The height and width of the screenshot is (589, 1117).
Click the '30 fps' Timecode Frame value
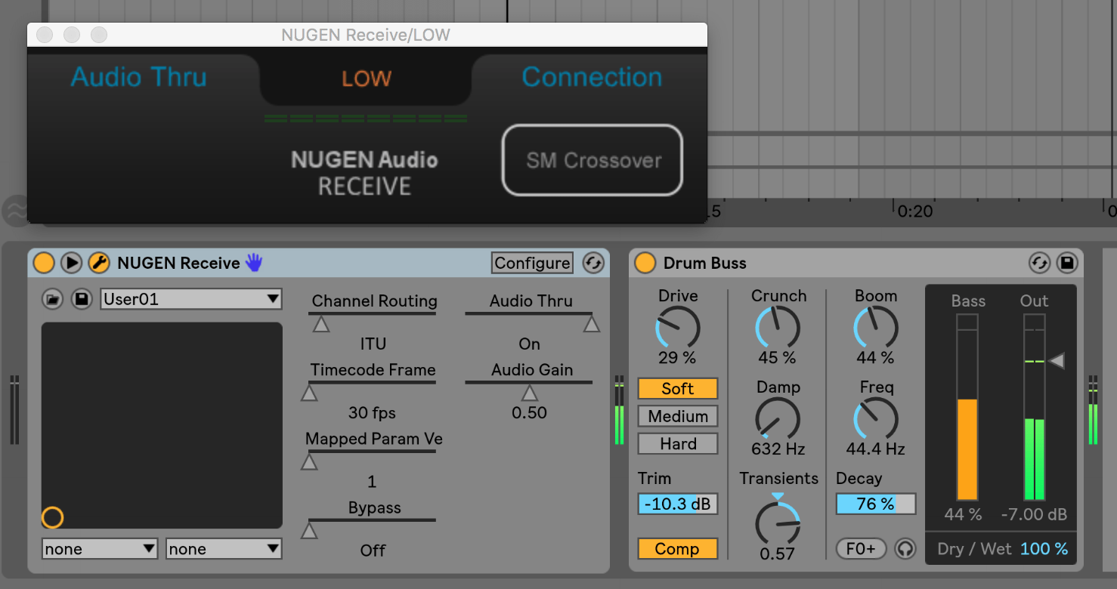tap(373, 413)
